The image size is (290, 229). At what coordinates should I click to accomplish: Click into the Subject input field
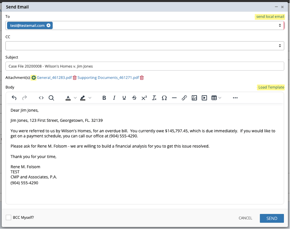(145, 66)
